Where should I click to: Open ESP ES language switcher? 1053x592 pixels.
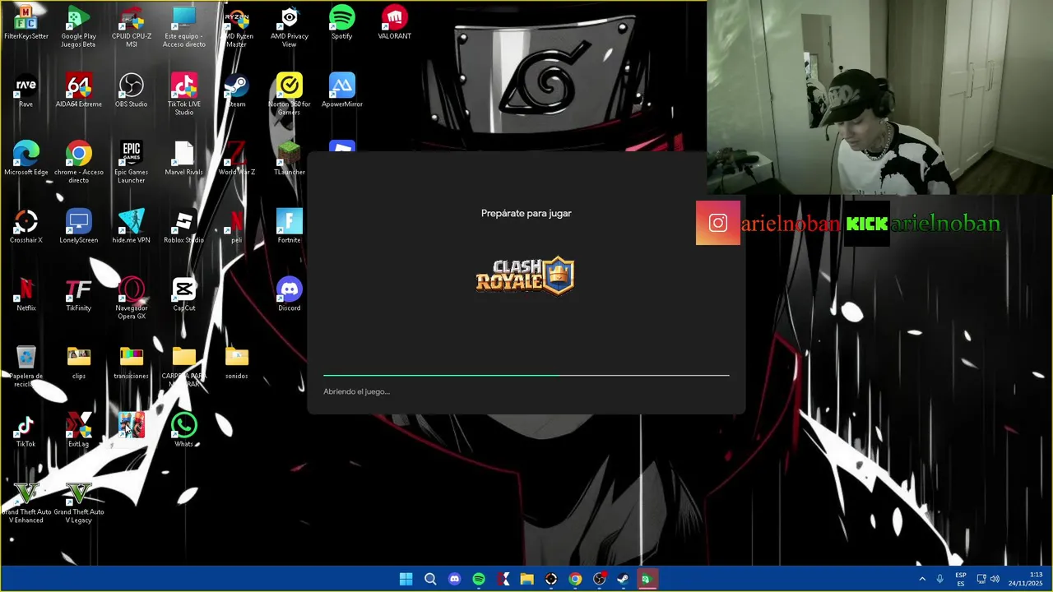click(960, 579)
